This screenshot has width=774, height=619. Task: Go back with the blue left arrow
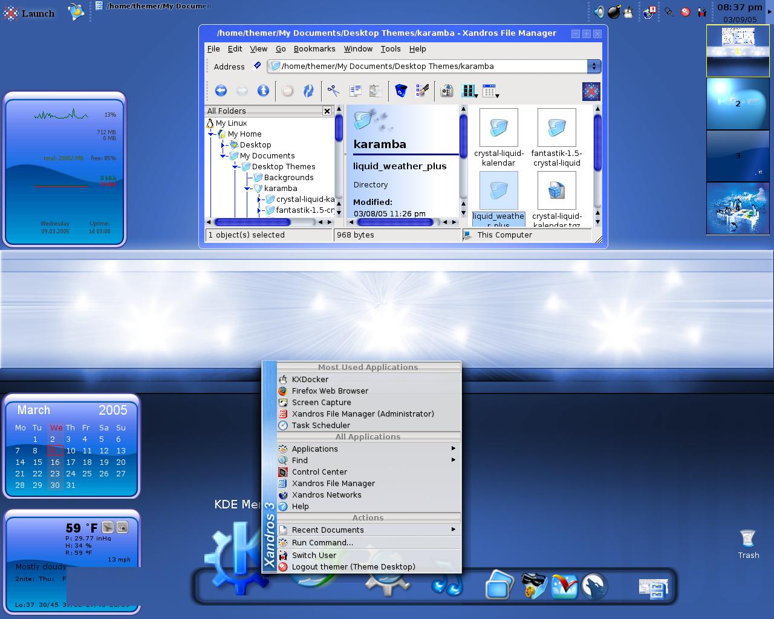(221, 91)
